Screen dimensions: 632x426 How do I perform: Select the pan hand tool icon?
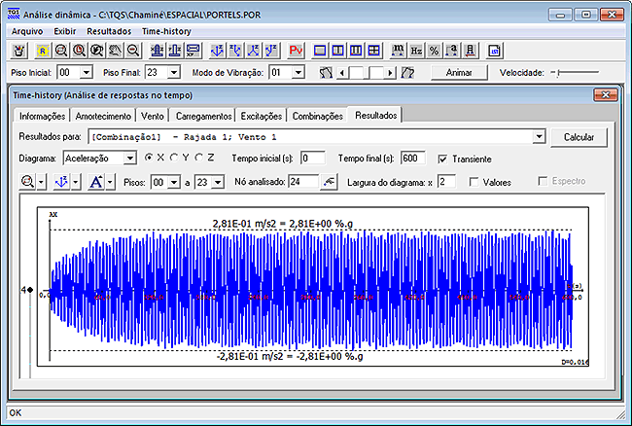click(x=115, y=51)
